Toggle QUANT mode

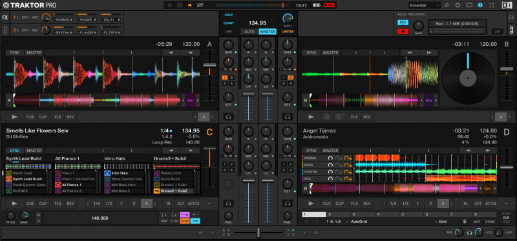[x=229, y=23]
